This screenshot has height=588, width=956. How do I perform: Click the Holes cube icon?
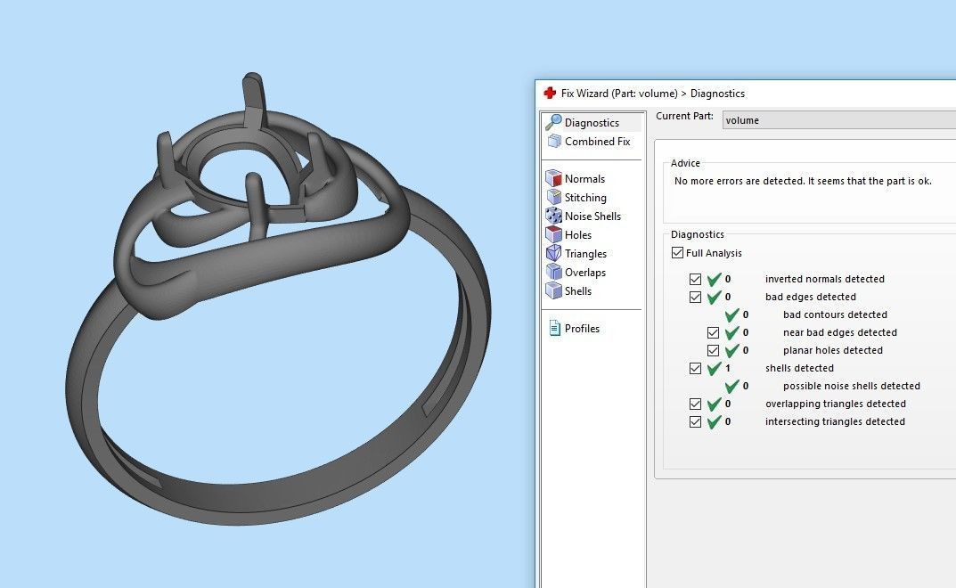pyautogui.click(x=553, y=234)
